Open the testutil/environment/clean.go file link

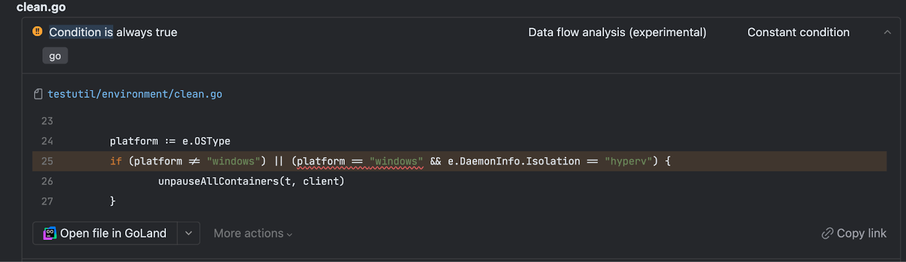click(135, 94)
